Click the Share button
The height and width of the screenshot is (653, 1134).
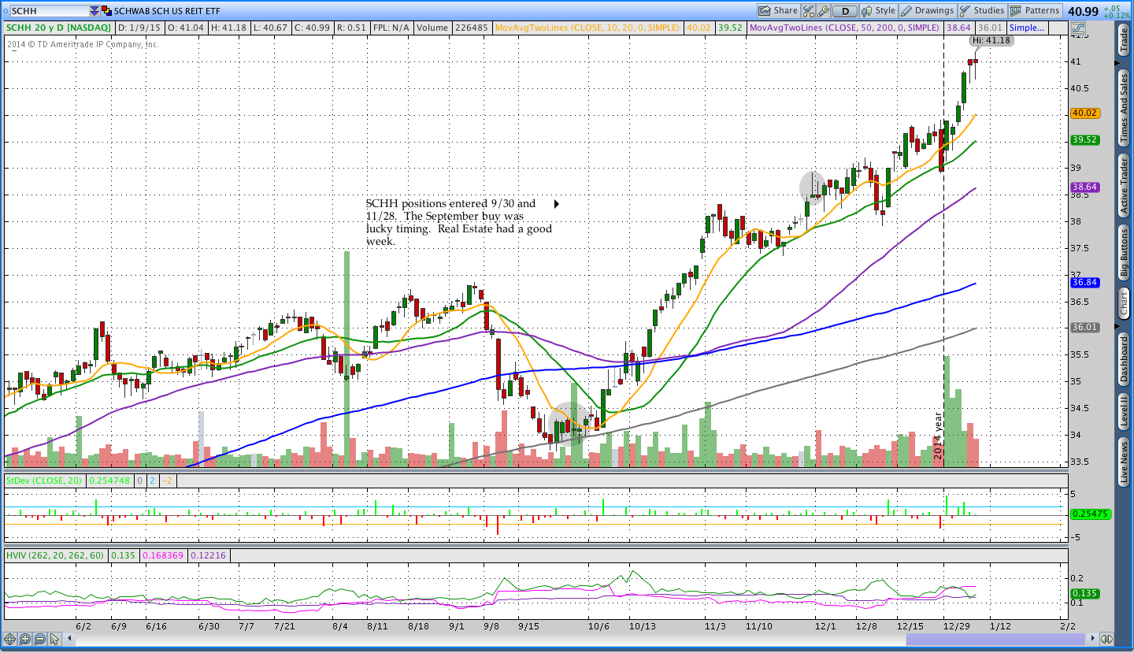pyautogui.click(x=778, y=11)
